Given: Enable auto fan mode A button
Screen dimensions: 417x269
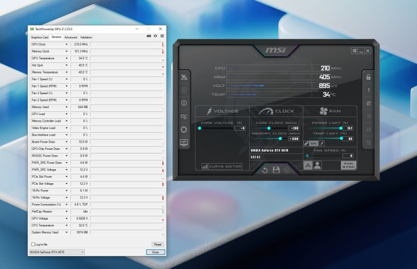Looking at the screenshot, I should (308, 165).
